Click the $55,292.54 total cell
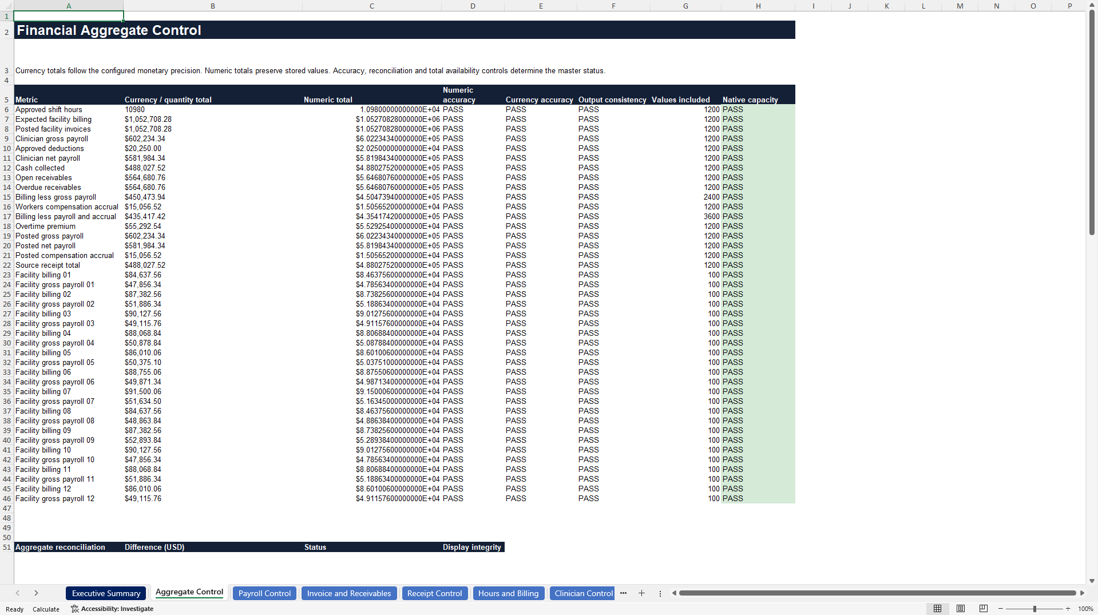This screenshot has height=615, width=1098. coord(213,226)
